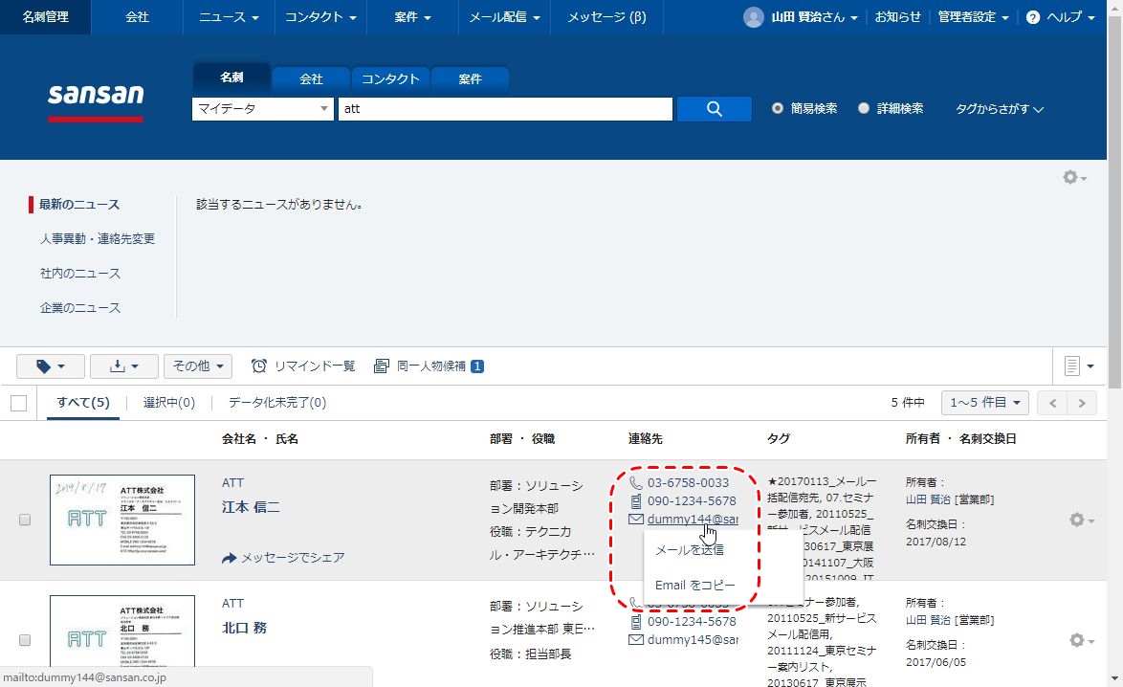Viewport: 1123px width, 687px height.
Task: Open 案件 menu in top navigation
Action: (x=412, y=17)
